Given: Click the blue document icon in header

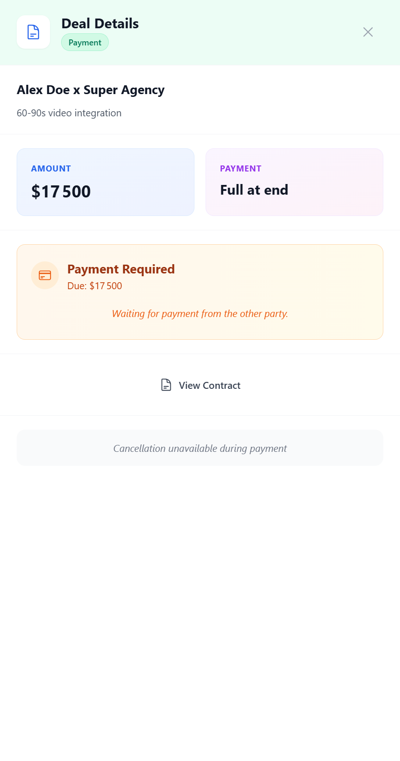Looking at the screenshot, I should (33, 32).
